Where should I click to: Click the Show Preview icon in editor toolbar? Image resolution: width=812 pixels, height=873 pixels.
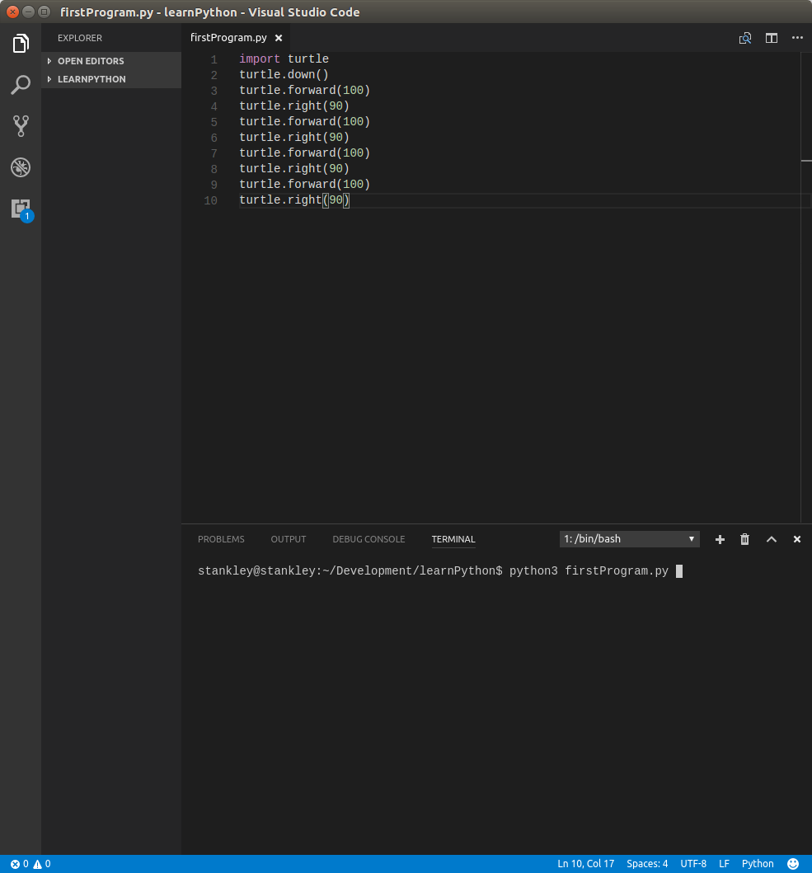click(745, 38)
